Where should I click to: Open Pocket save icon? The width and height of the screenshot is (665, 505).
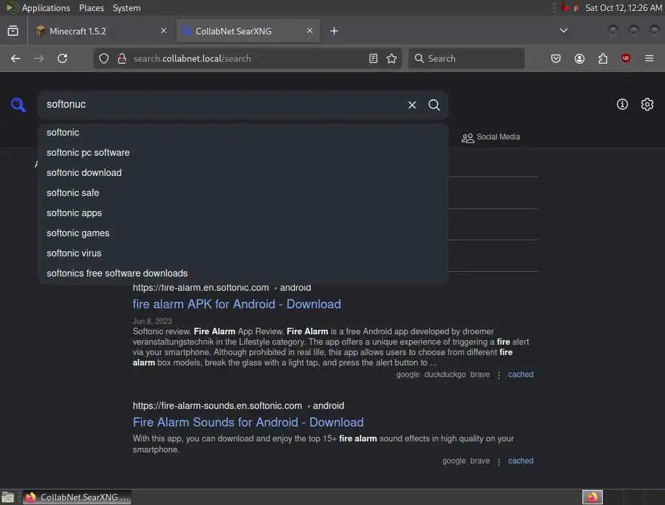coord(556,58)
